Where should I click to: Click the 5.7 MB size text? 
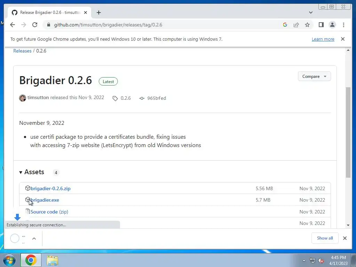263,200
